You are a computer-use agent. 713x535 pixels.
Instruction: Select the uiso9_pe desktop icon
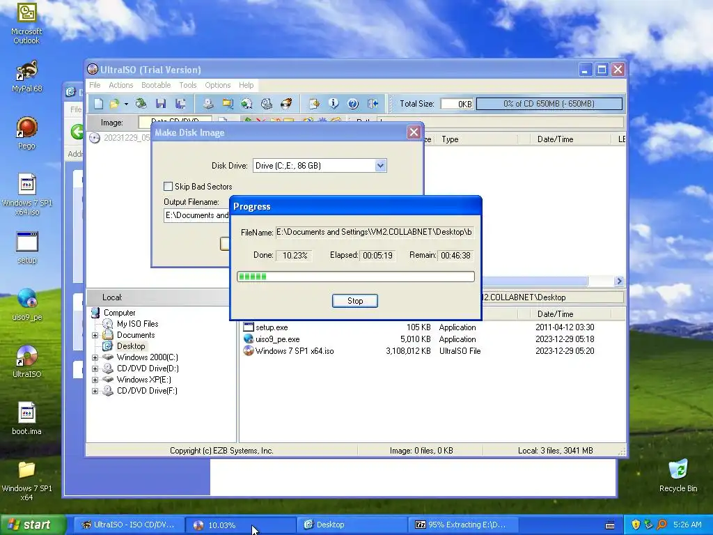point(27,305)
